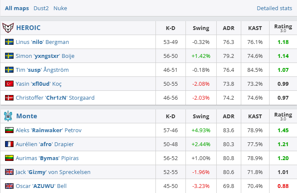
Task: Click the Swedish flag beside nilo
Action: (9, 42)
